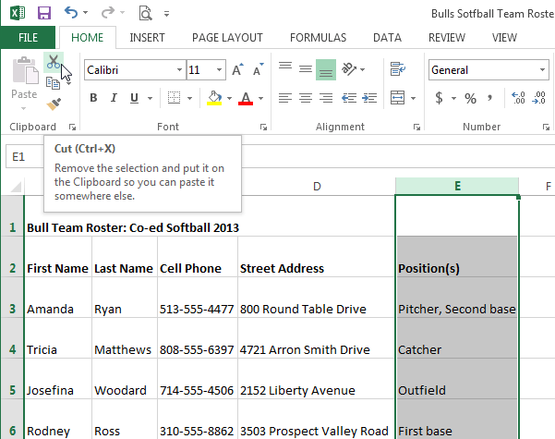555x439 pixels.
Task: Select cell containing Pitcher, Second base
Action: tap(456, 309)
